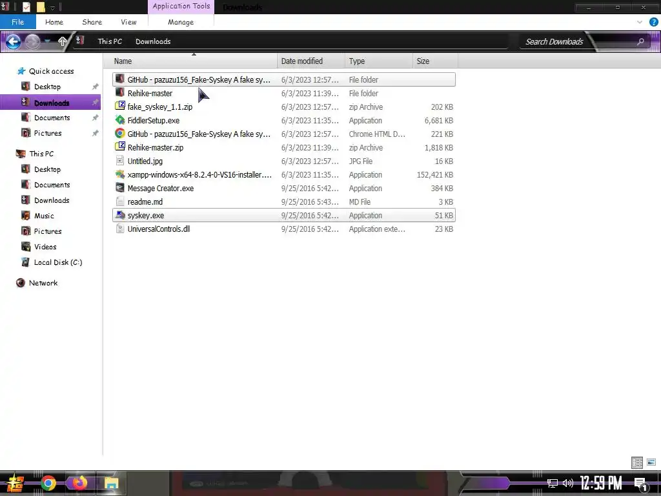Select the syskey.exe application icon

120,214
